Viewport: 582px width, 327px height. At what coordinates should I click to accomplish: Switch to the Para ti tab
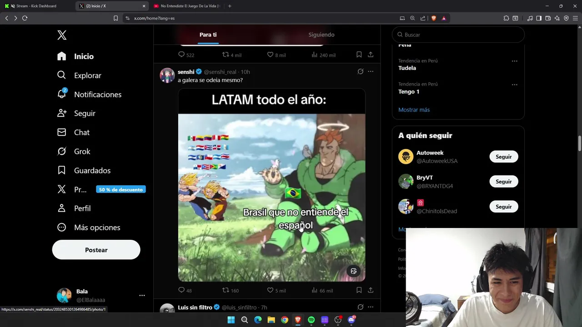208,35
